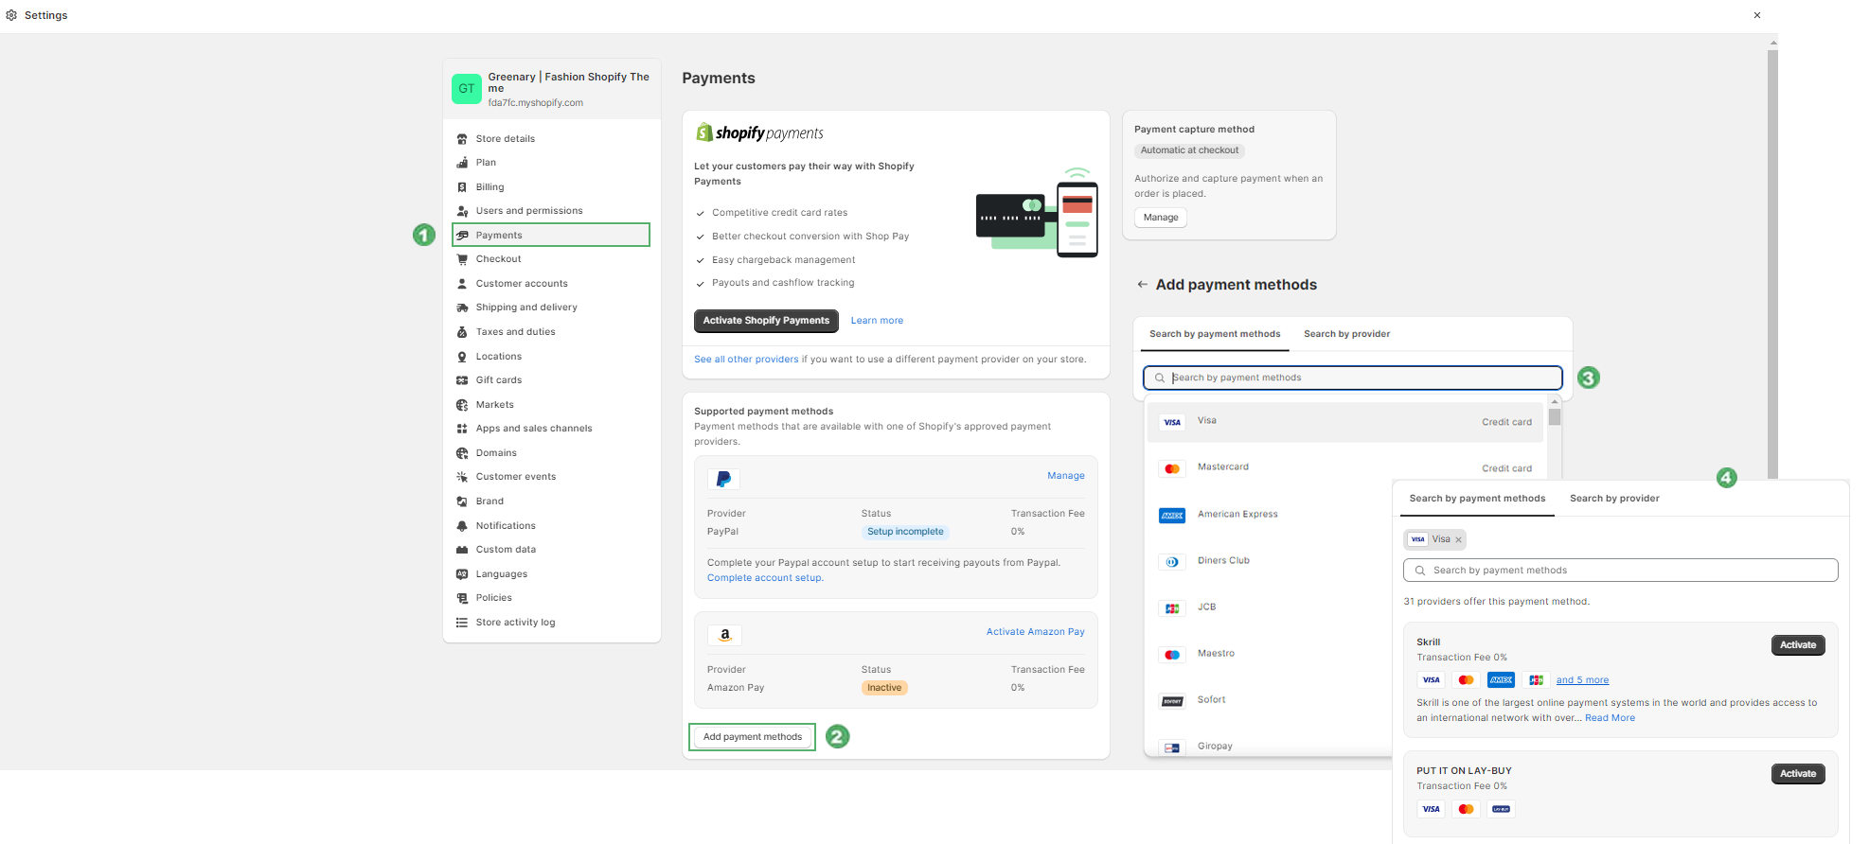Activate the Skrill provider
This screenshot has width=1869, height=844.
click(x=1797, y=645)
